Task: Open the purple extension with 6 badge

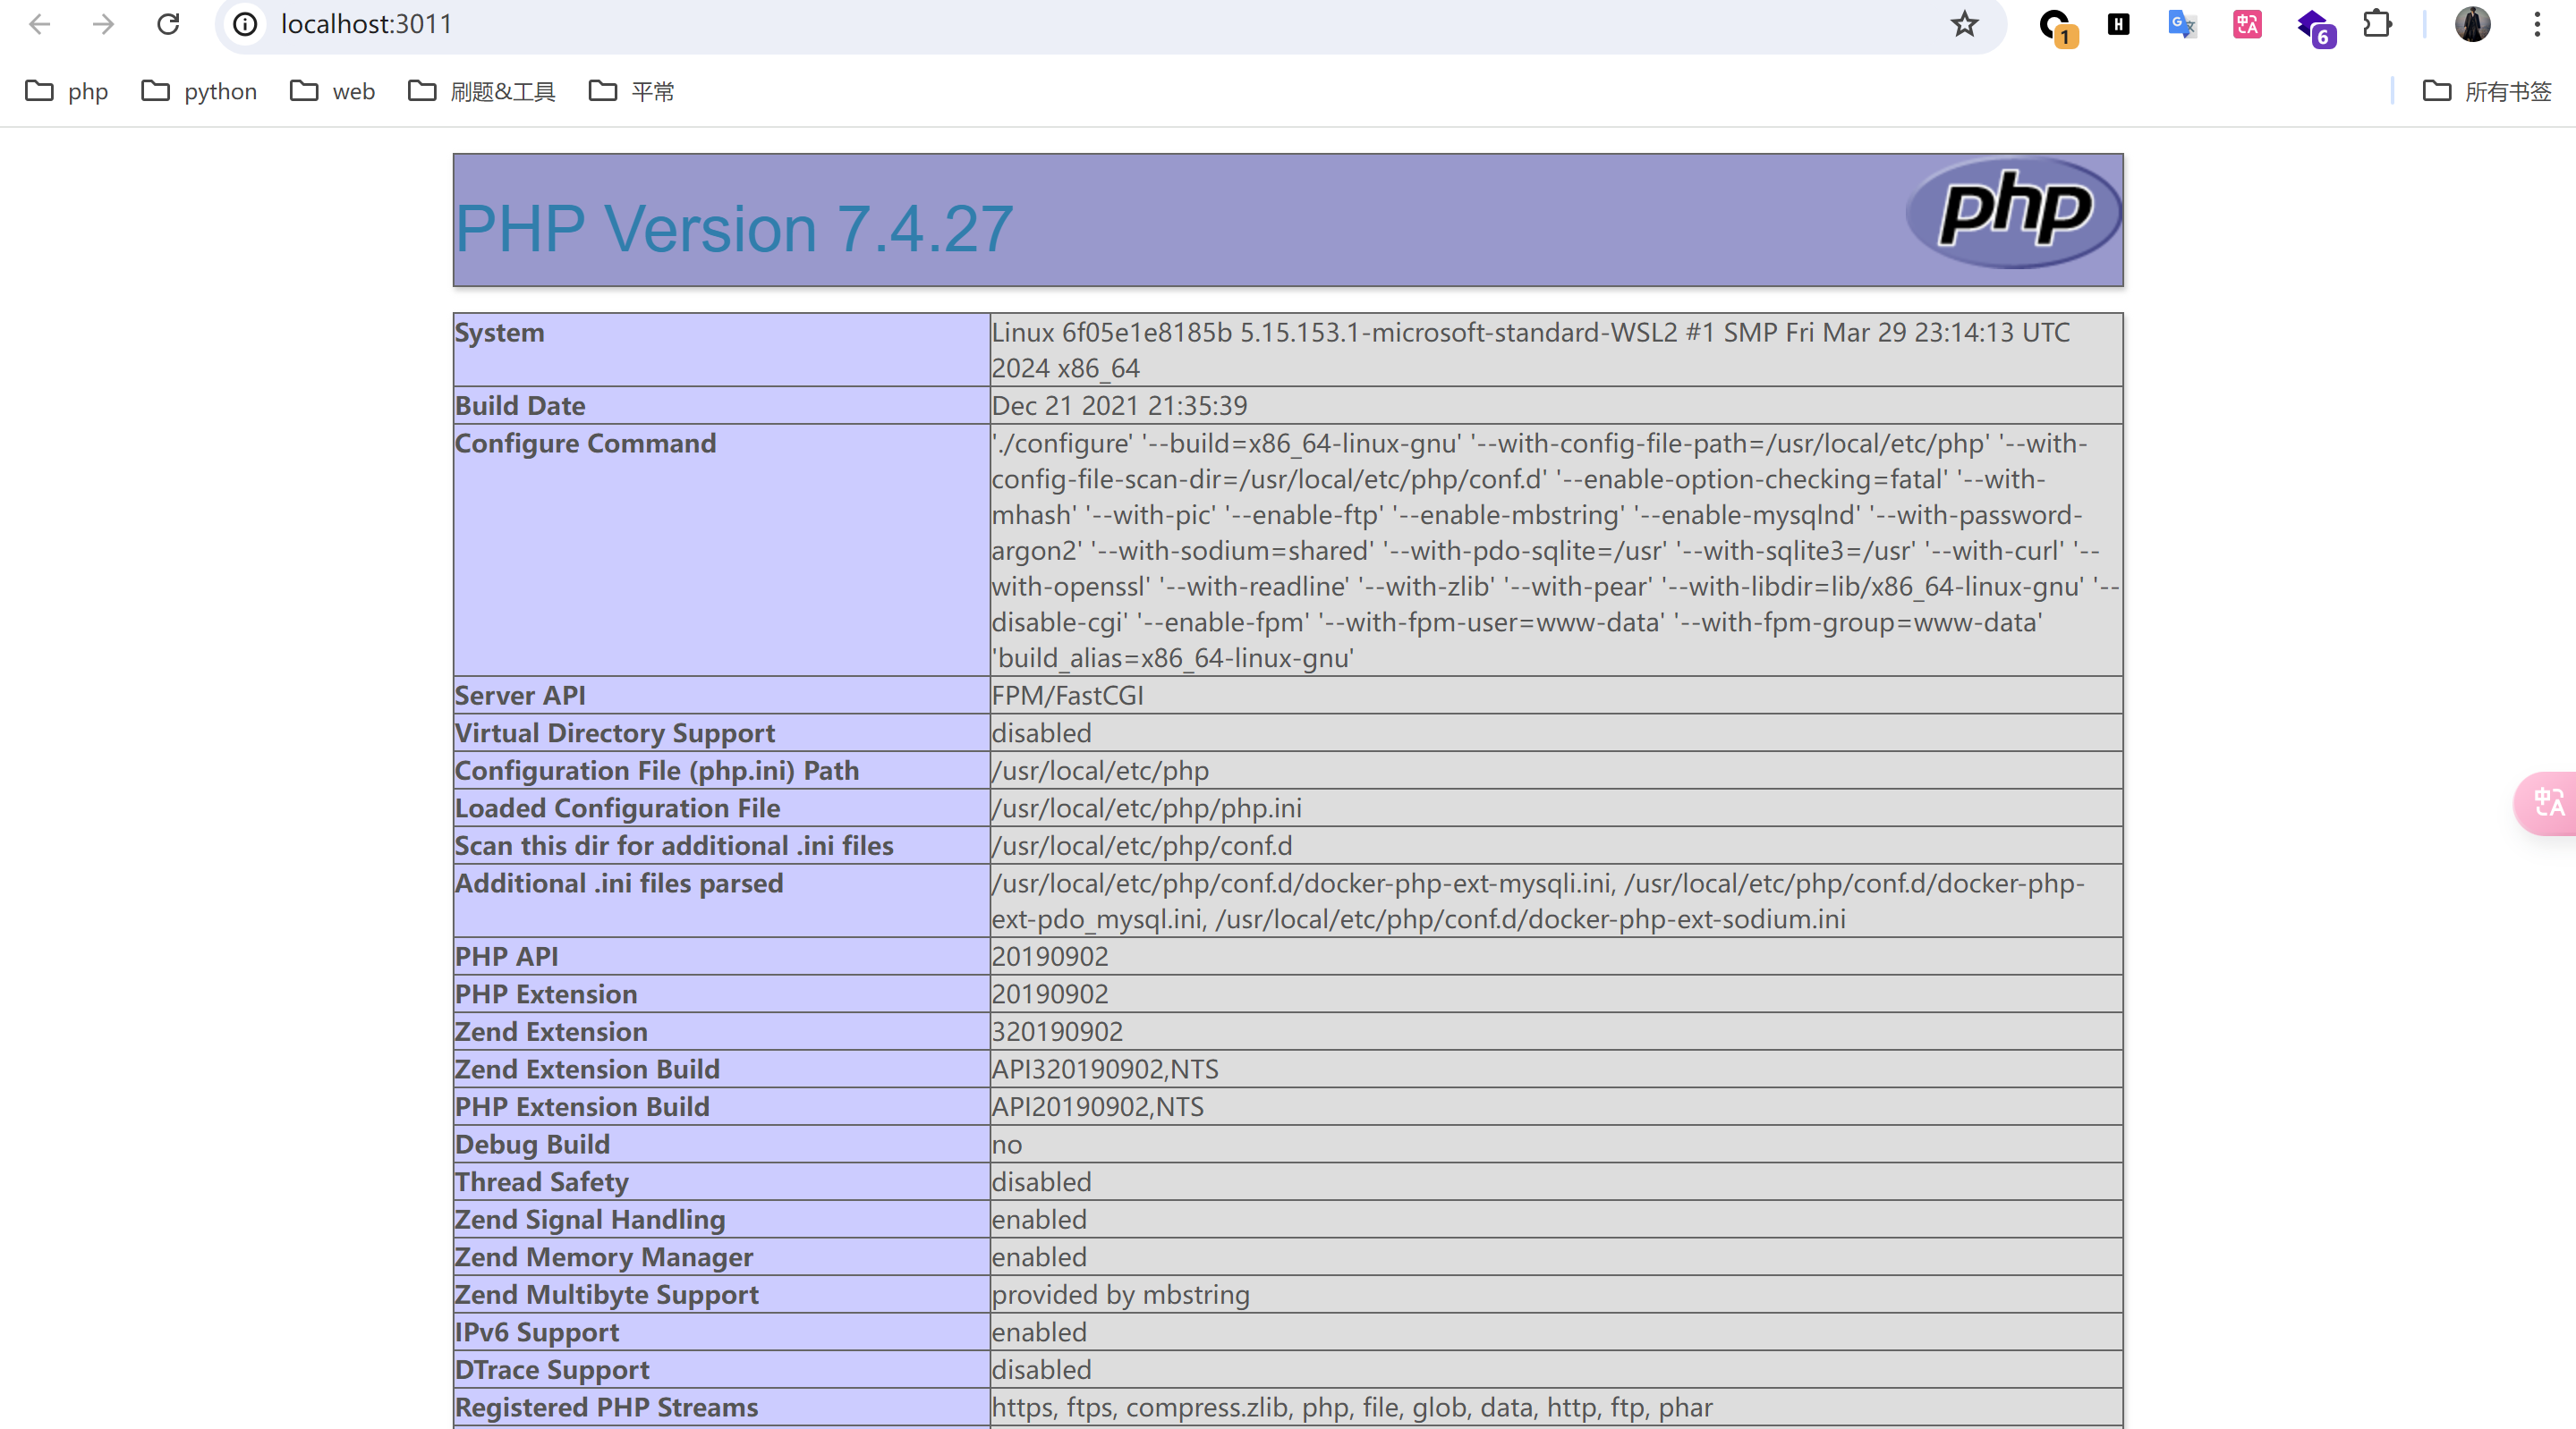Action: (x=2314, y=26)
